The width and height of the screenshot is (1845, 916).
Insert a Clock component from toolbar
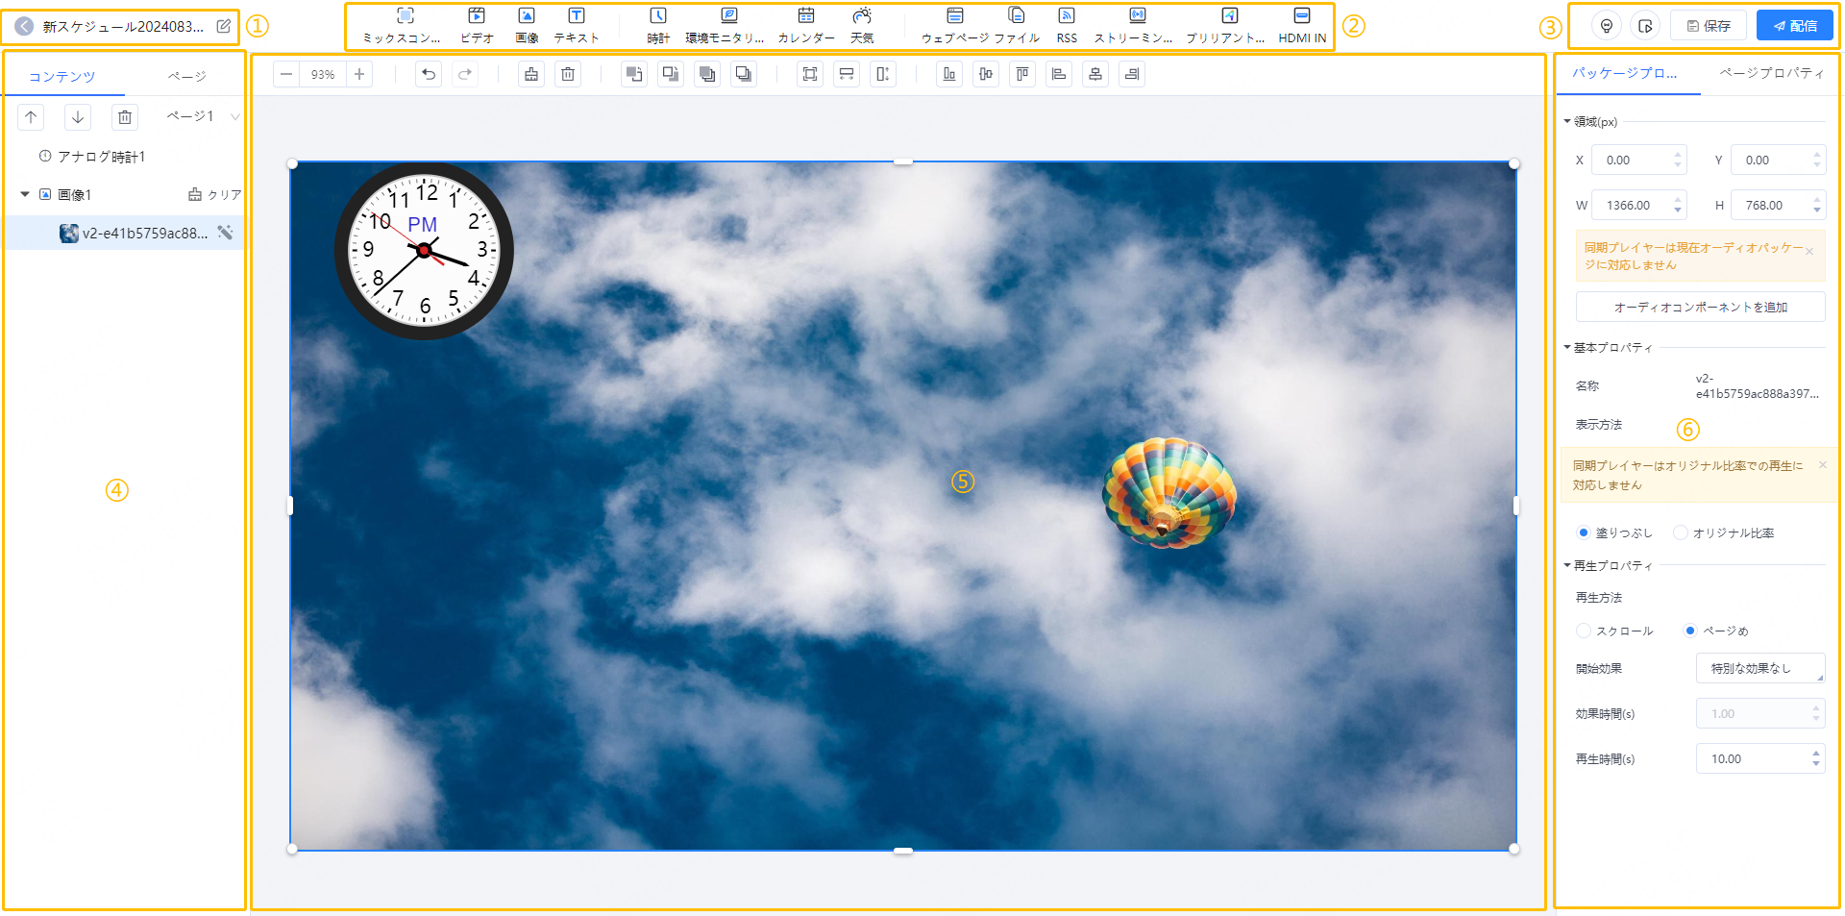[x=658, y=25]
